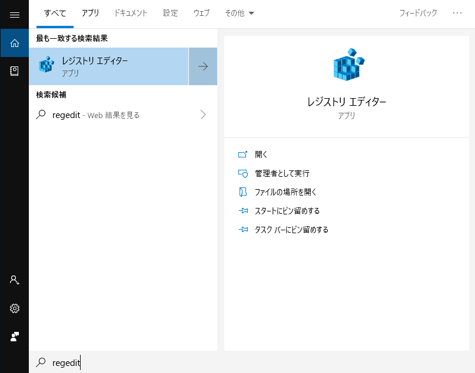Select the Home icon in sidebar
The height and width of the screenshot is (373, 475).
pos(15,43)
